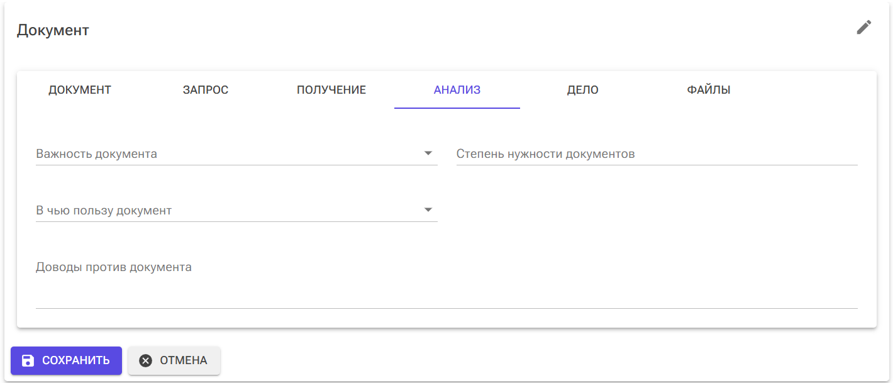Switch to the ДОКУМЕНТ tab

pos(80,89)
